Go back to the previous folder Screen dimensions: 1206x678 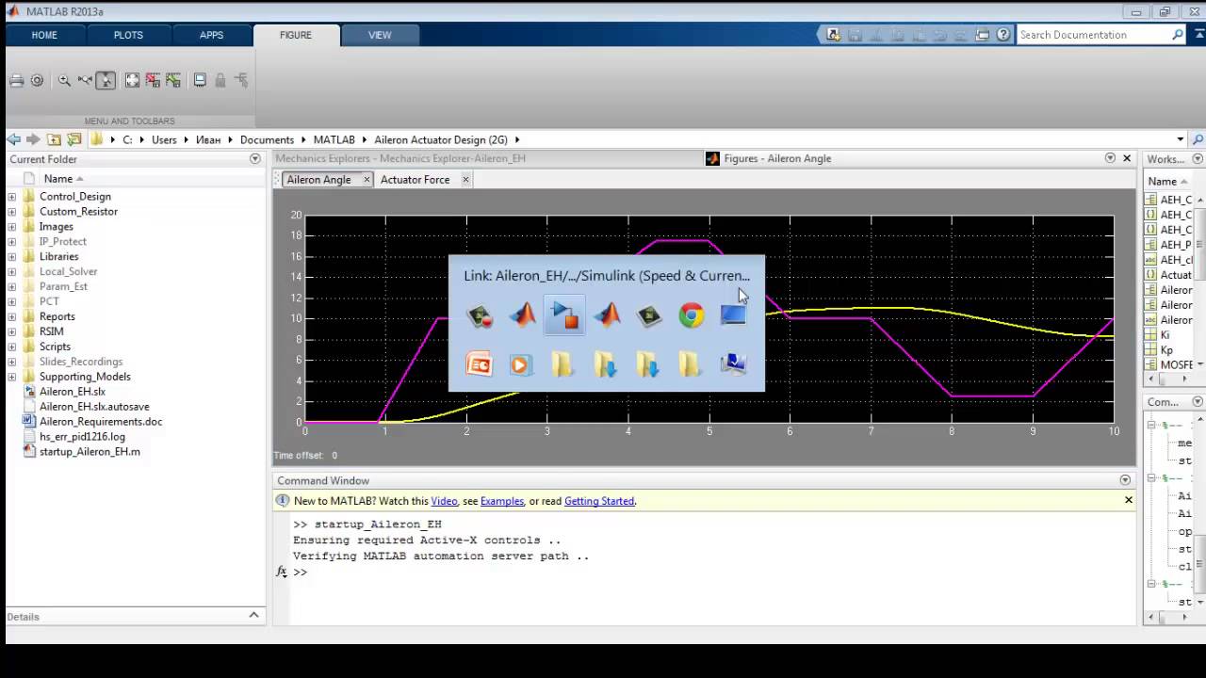pos(13,139)
